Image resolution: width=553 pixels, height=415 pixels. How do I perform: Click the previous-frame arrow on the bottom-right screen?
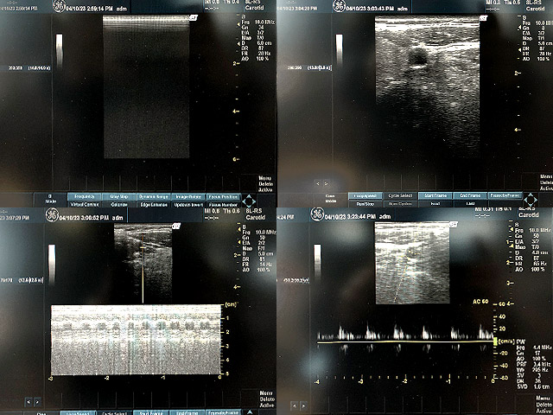296,405
